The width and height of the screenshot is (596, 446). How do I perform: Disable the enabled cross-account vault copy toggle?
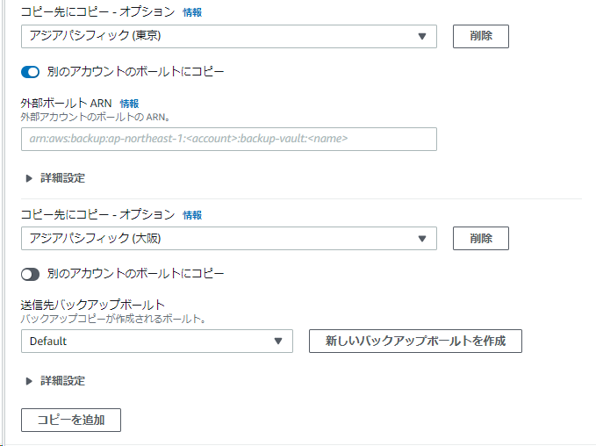coord(31,71)
